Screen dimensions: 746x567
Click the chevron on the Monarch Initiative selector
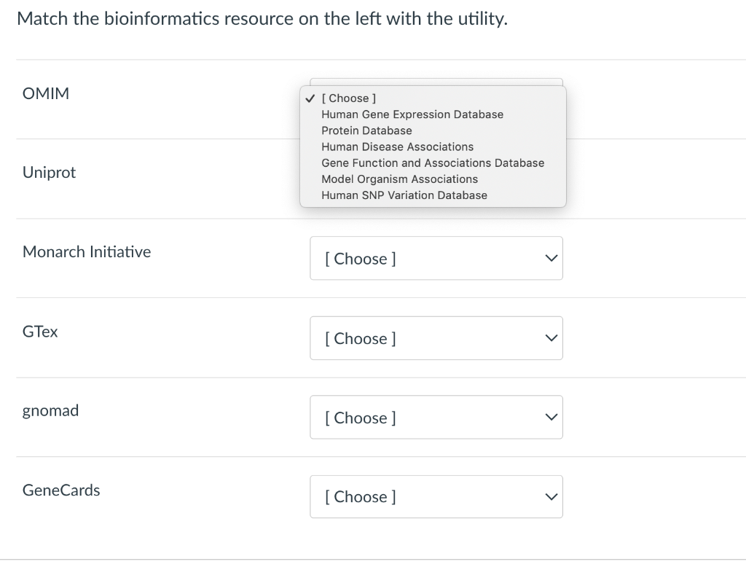point(550,258)
